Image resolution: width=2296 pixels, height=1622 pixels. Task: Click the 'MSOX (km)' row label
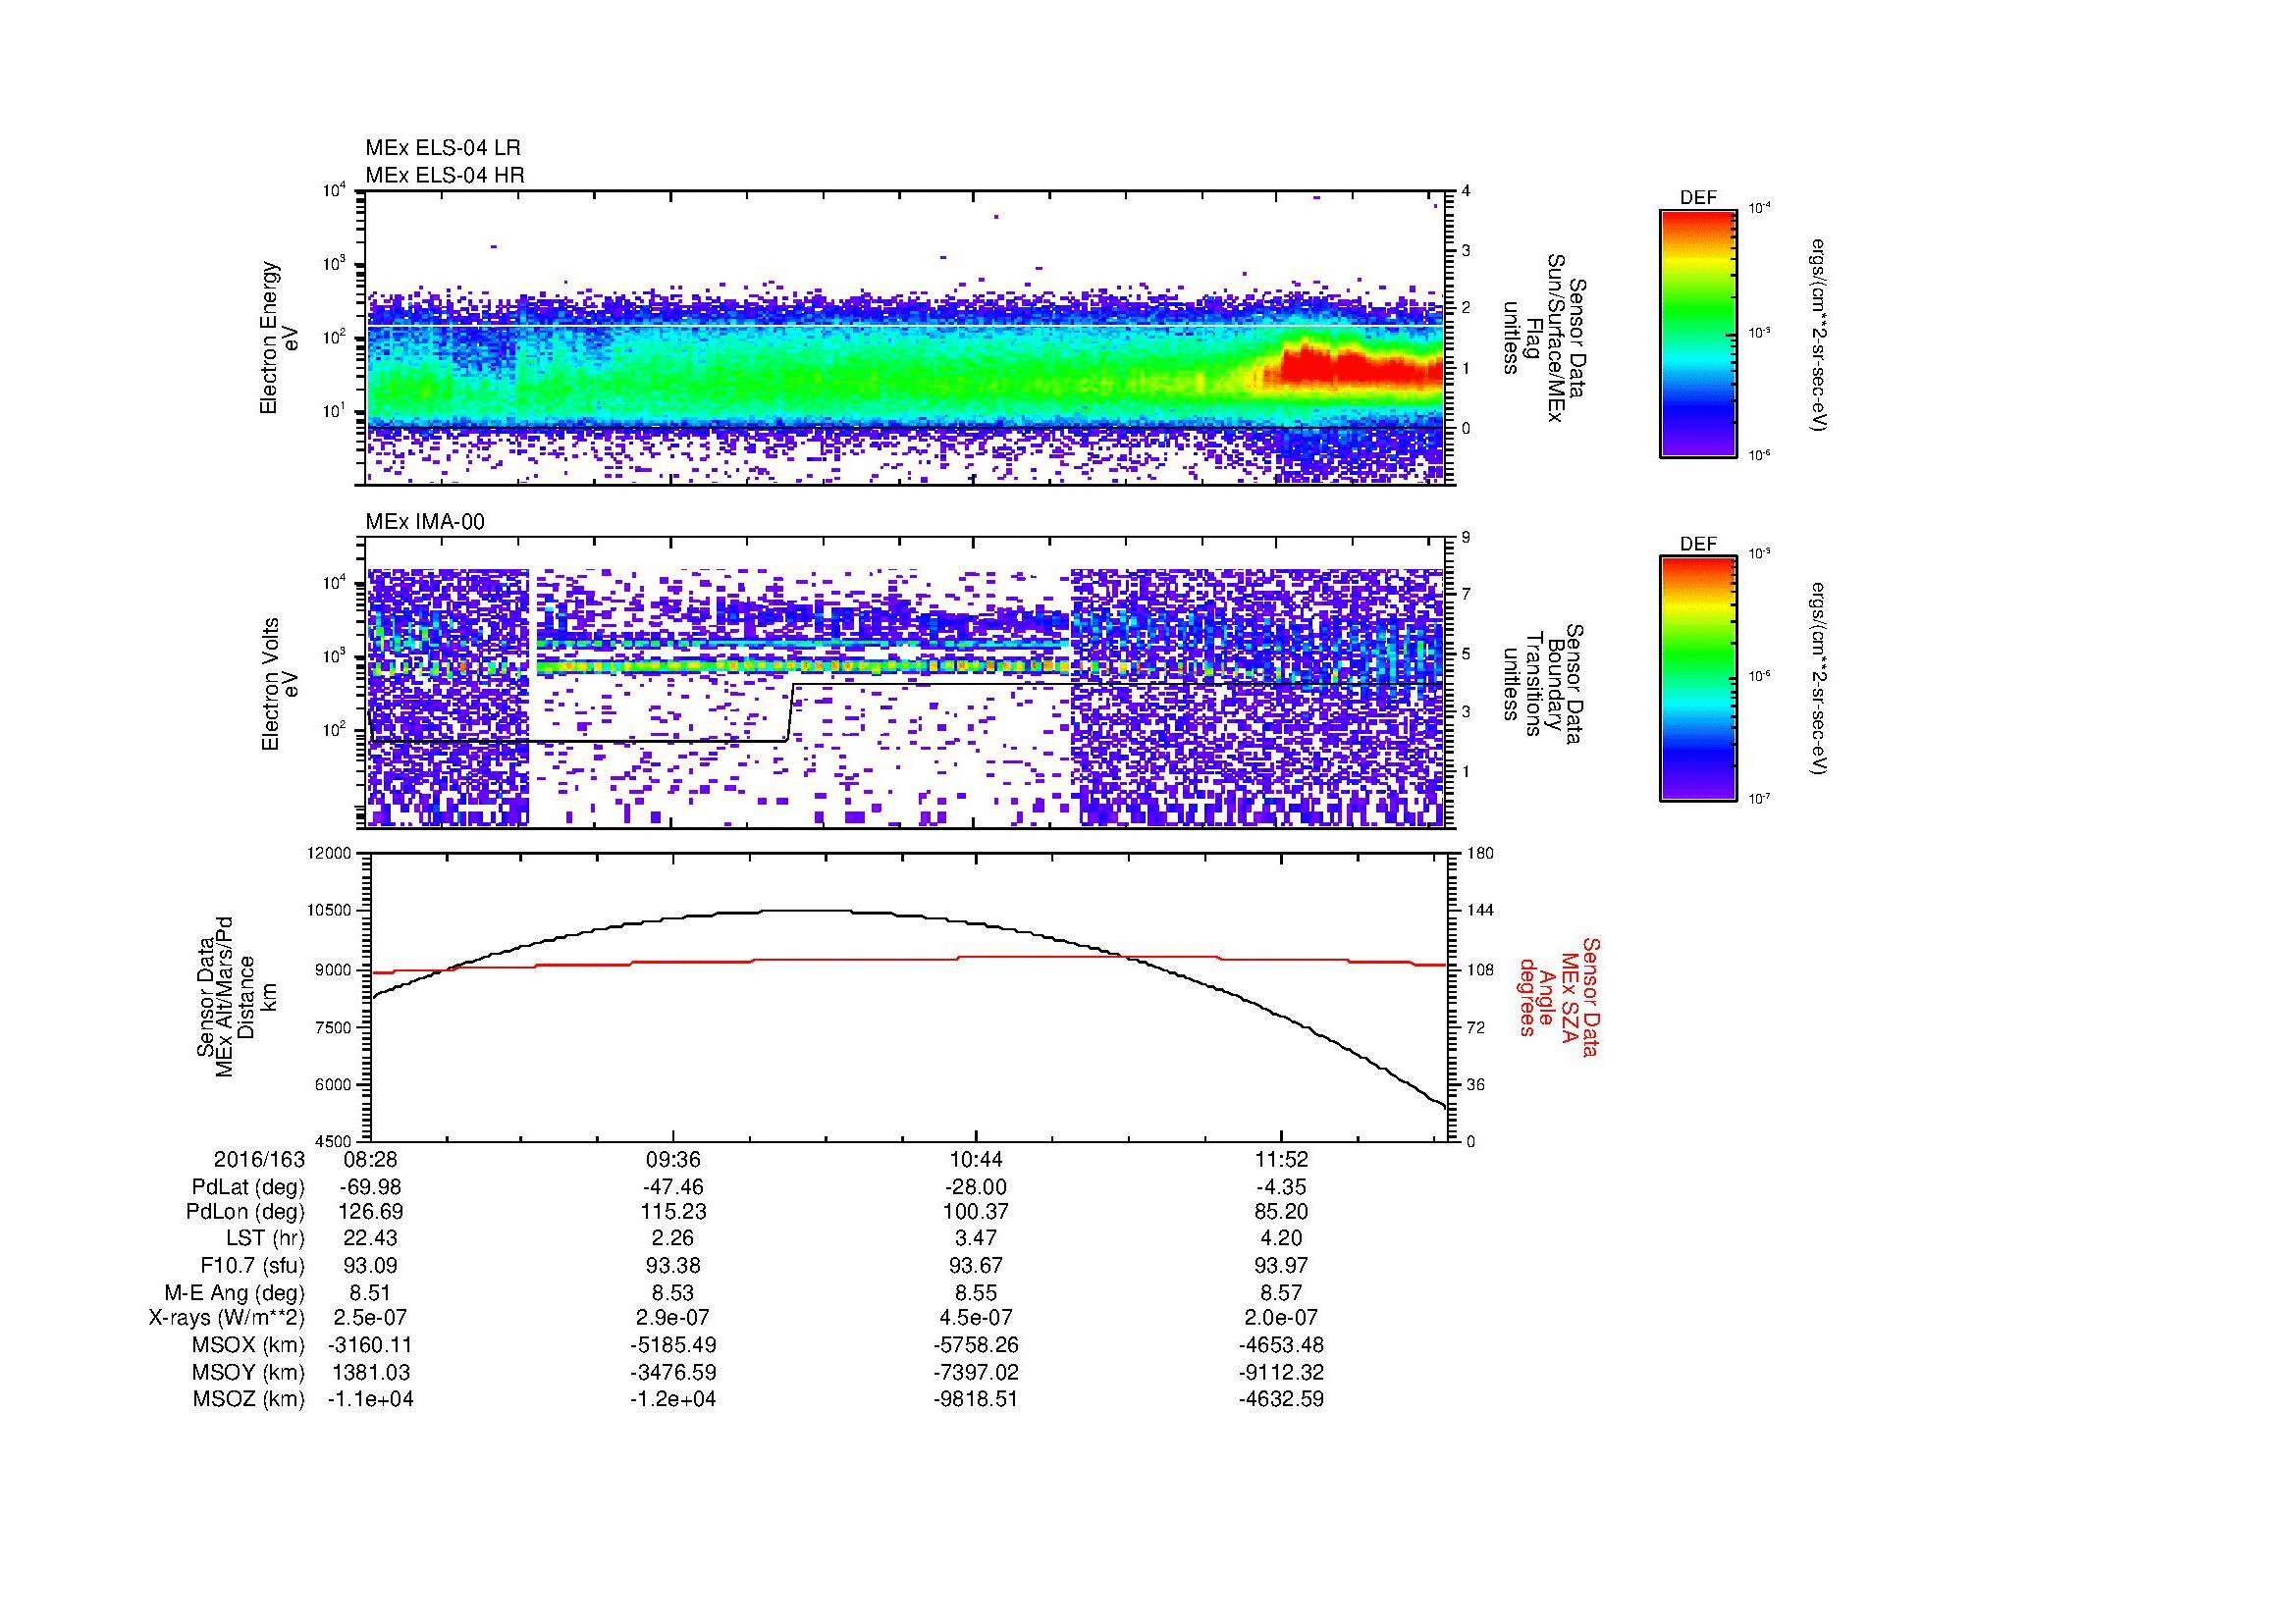pos(248,1345)
